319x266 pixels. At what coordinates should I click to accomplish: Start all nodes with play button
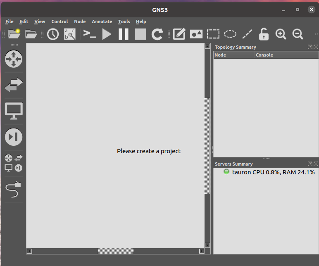click(x=107, y=34)
